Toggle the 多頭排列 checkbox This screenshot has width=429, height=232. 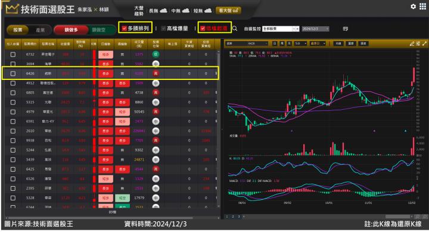click(124, 28)
